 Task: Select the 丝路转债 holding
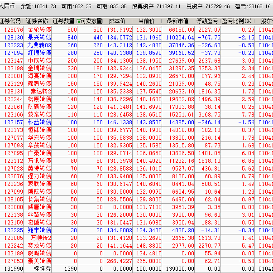(39, 215)
